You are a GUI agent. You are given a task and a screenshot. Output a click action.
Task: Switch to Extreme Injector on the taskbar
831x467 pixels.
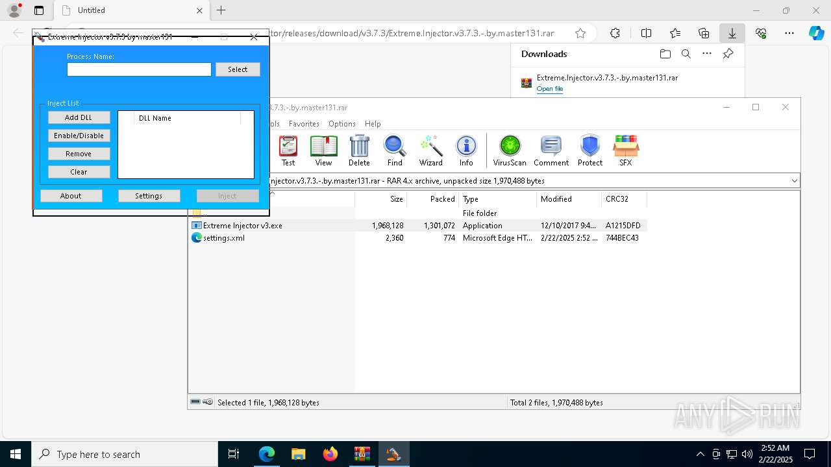tap(393, 454)
